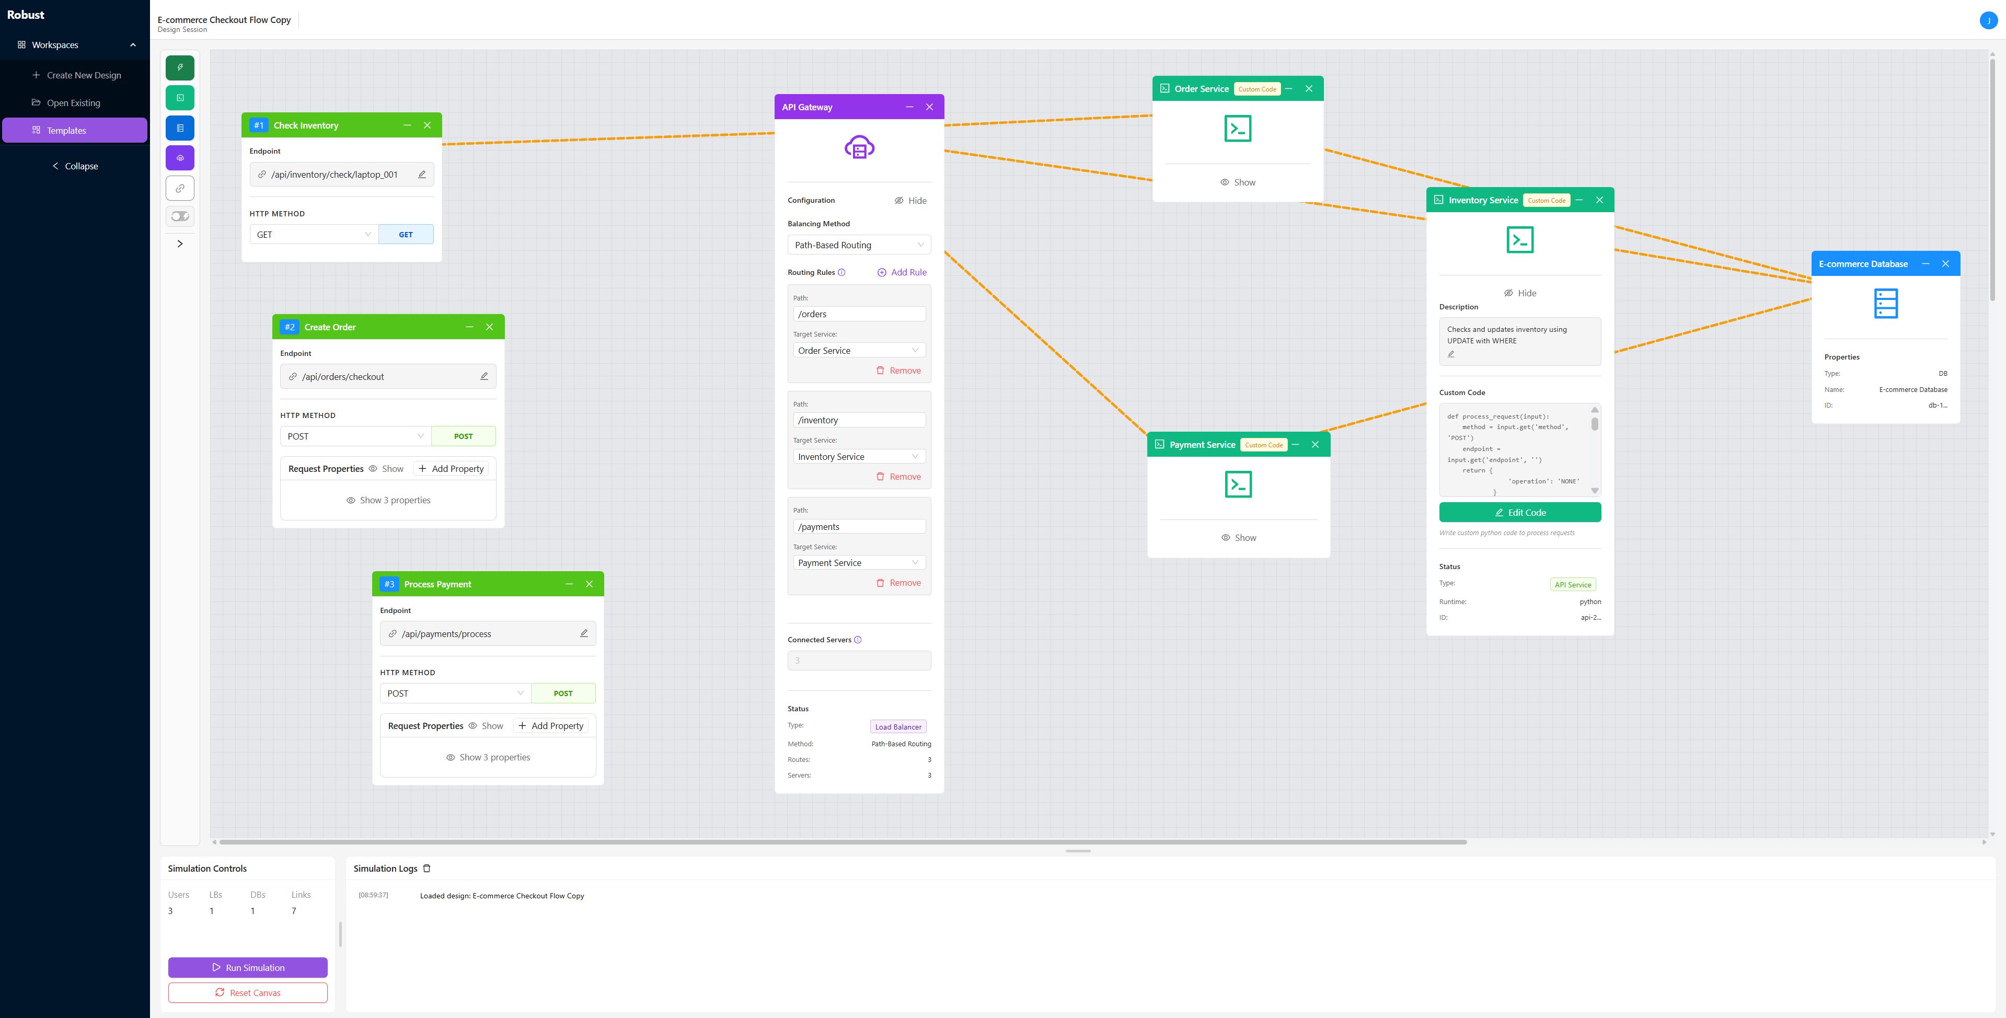Click the /orders path input field

(x=859, y=313)
